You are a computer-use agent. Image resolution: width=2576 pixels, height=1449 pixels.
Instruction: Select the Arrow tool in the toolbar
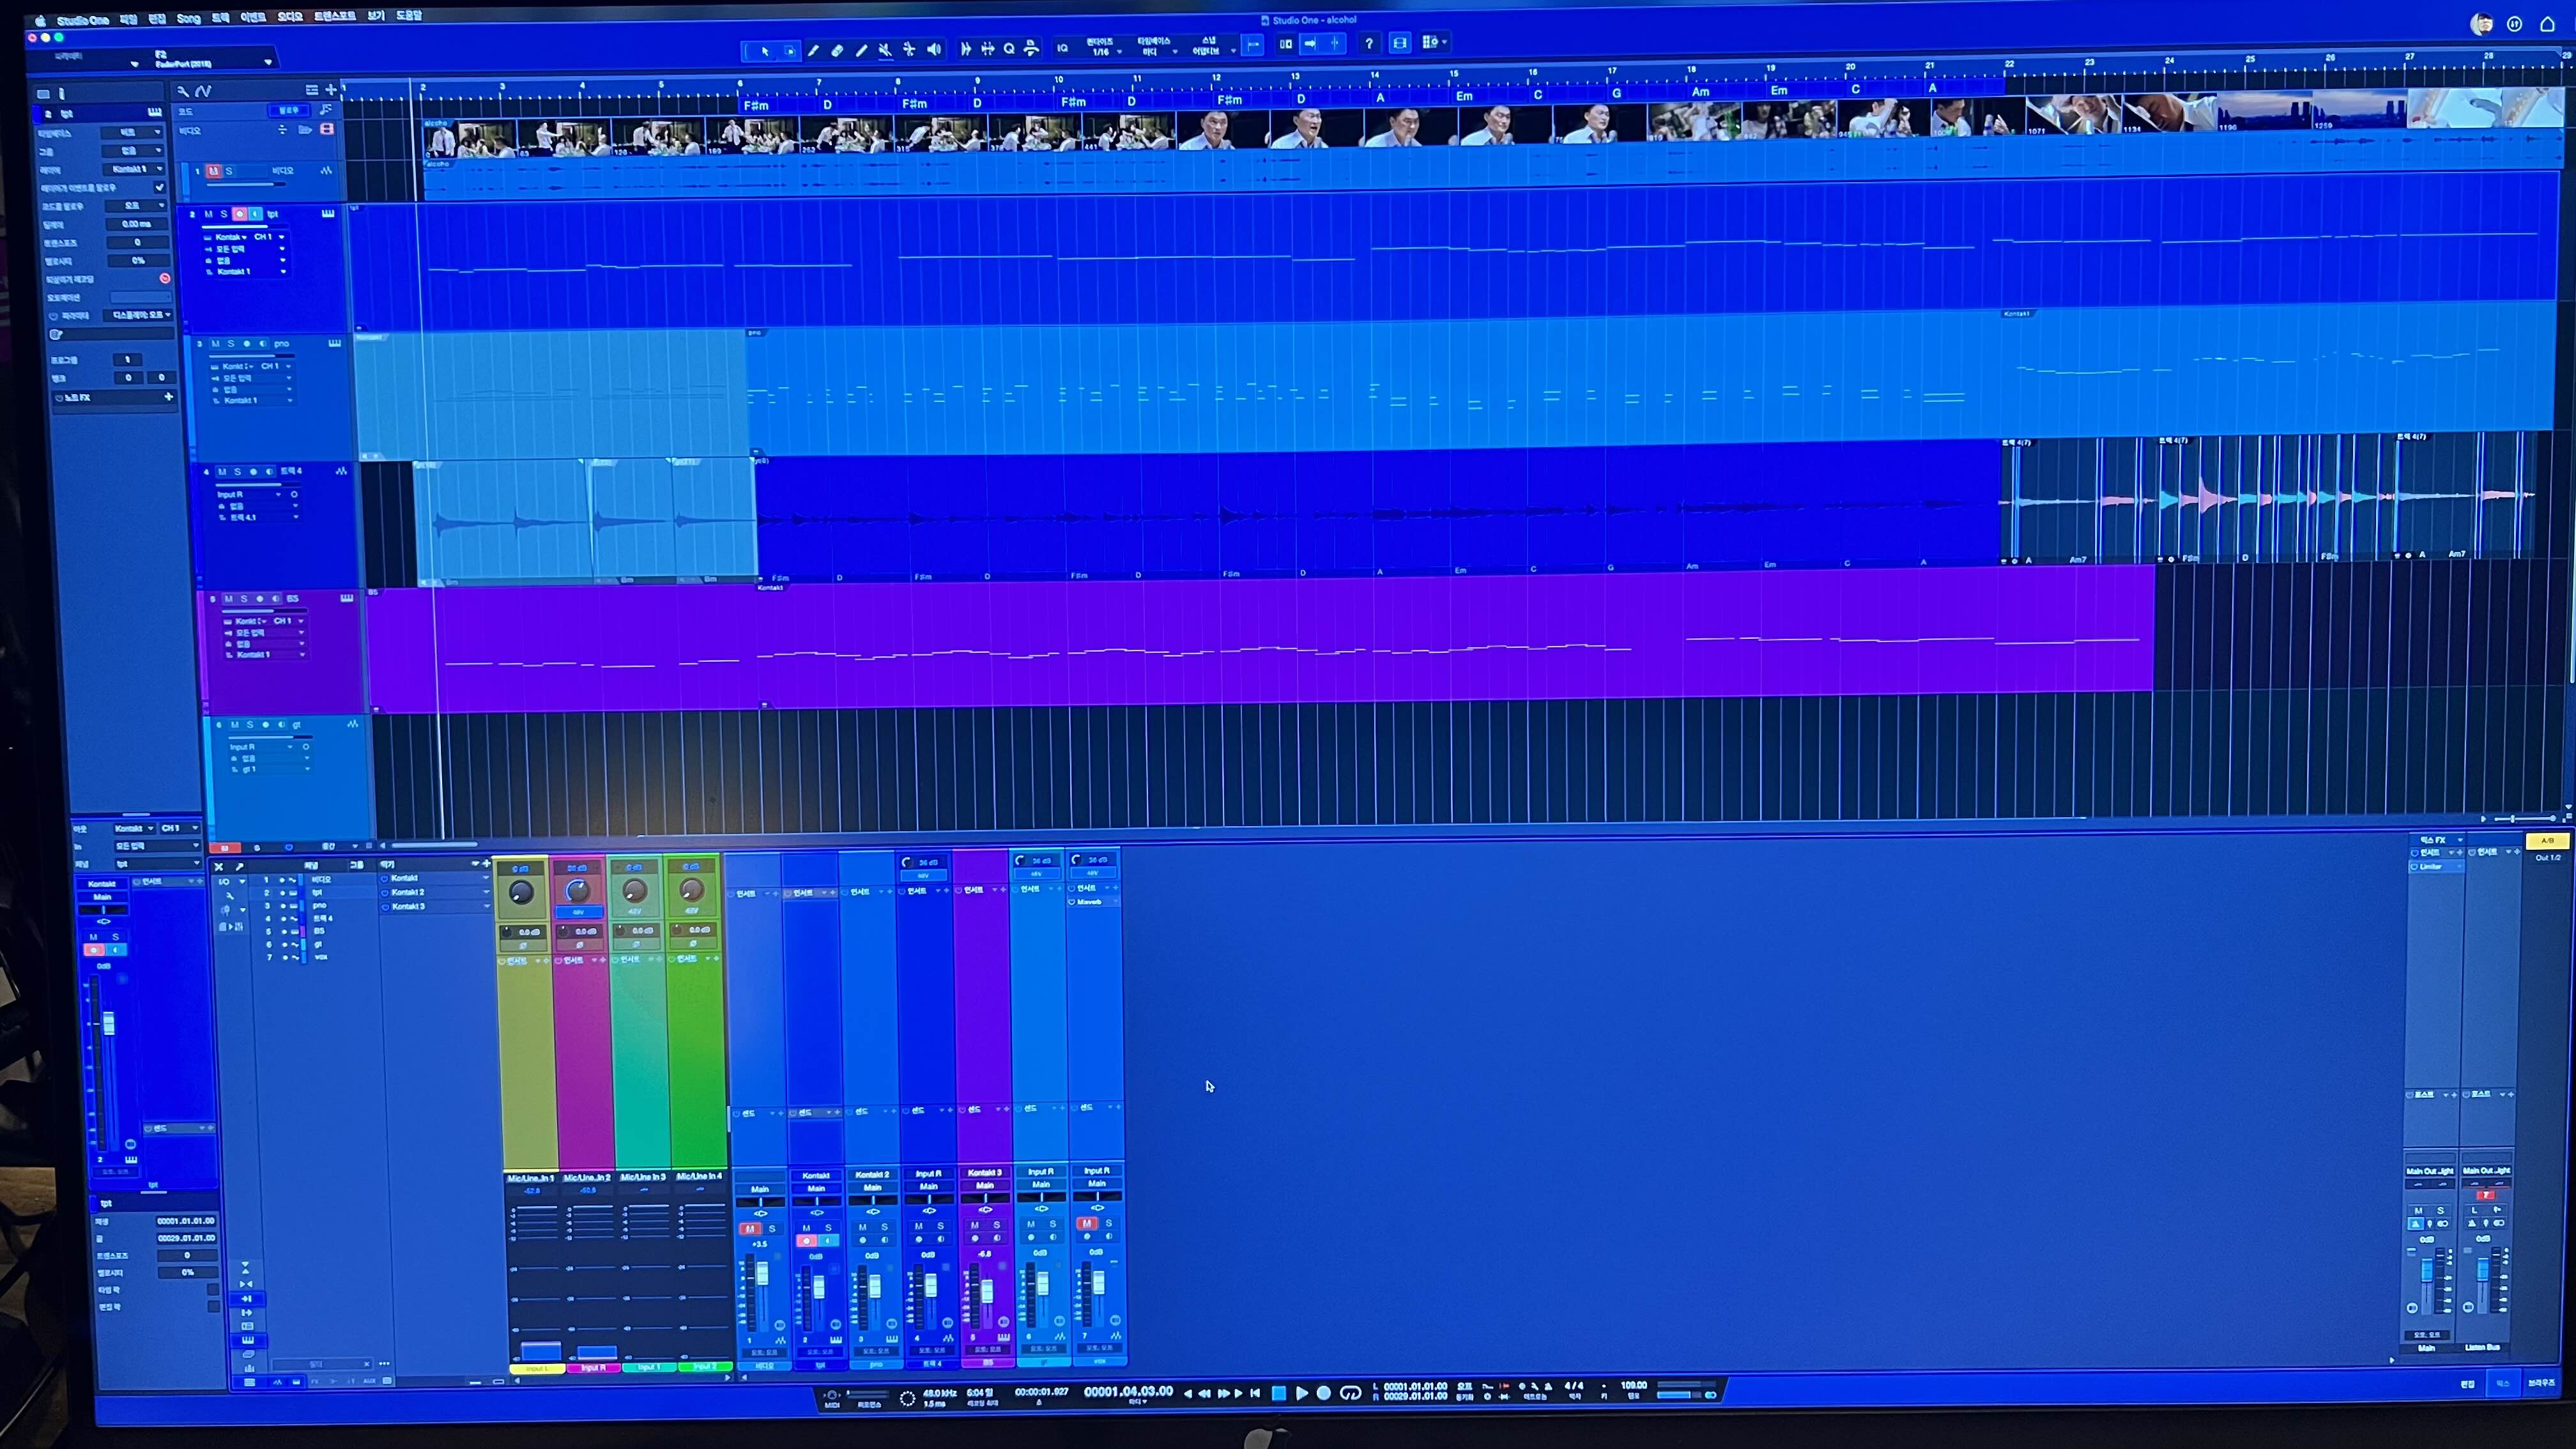click(765, 50)
